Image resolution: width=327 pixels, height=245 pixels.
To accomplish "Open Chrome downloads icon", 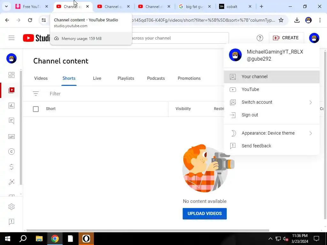I will tap(297, 20).
